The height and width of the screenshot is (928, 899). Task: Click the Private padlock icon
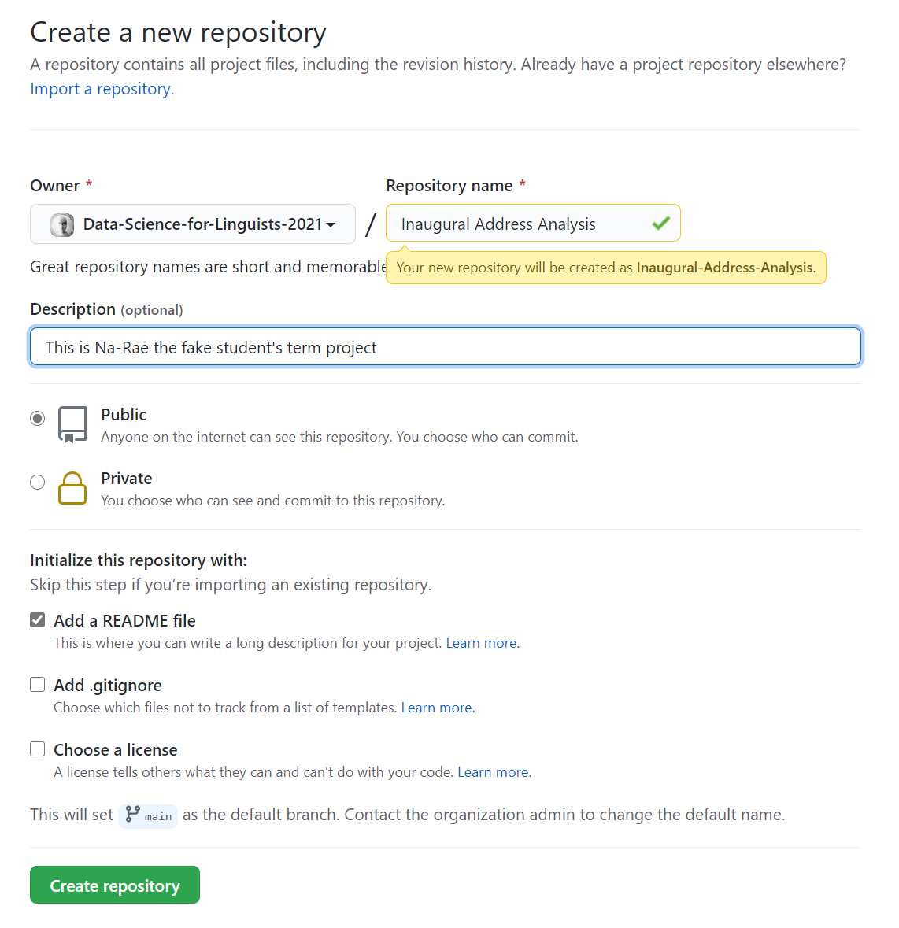(72, 489)
